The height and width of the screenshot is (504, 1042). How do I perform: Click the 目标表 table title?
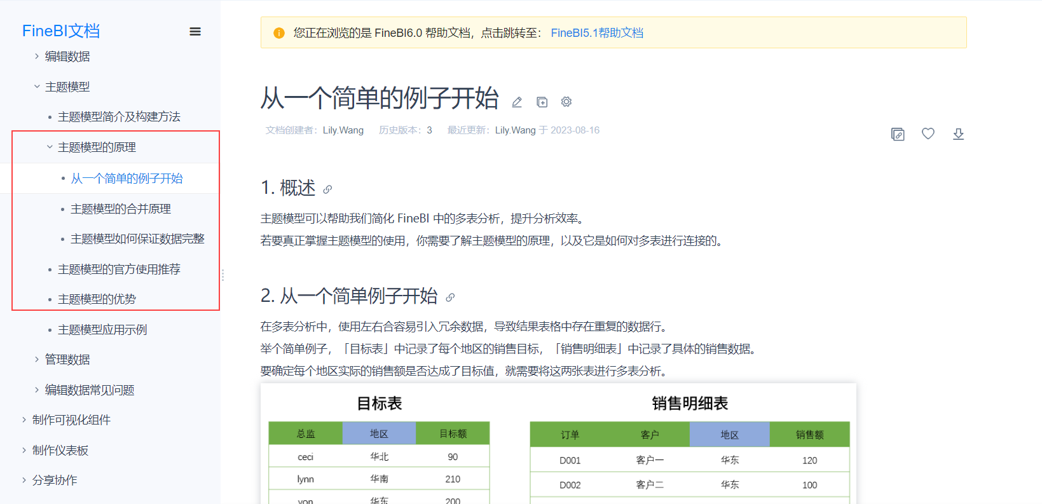pos(380,404)
